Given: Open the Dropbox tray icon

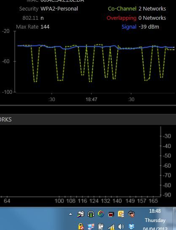Looking at the screenshot, I should click(131, 226).
